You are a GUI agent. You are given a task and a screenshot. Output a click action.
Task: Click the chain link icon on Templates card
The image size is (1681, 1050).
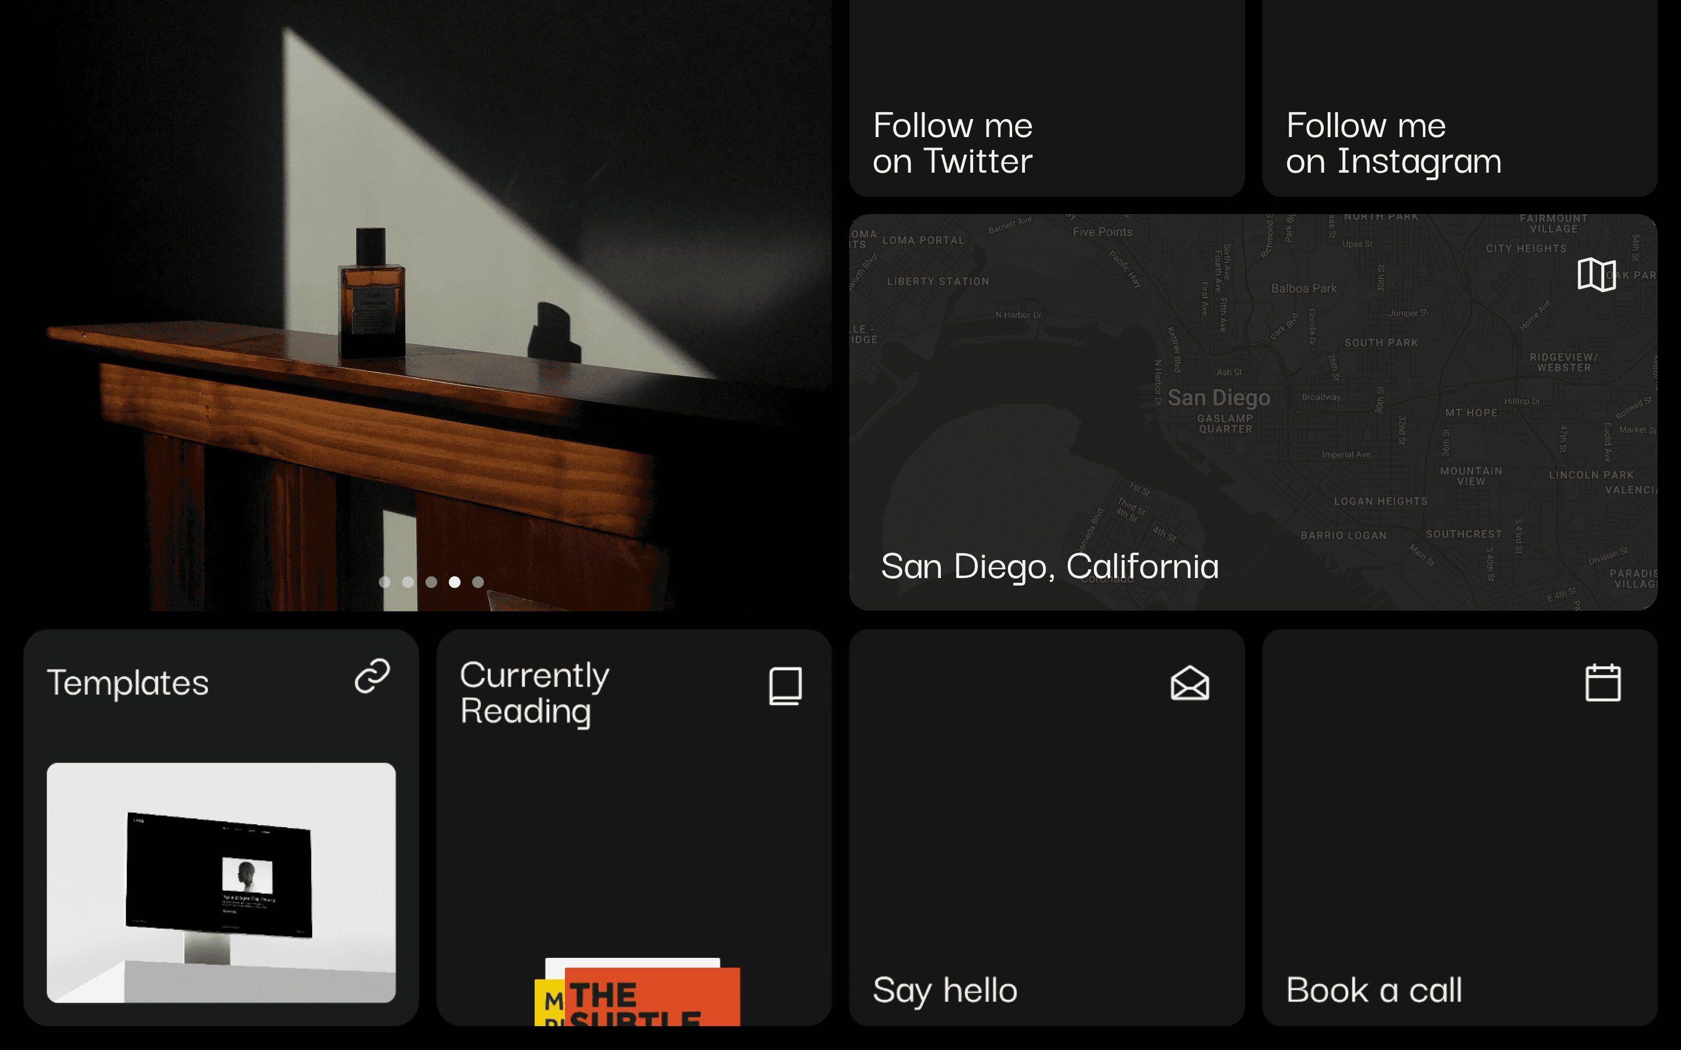pos(372,677)
